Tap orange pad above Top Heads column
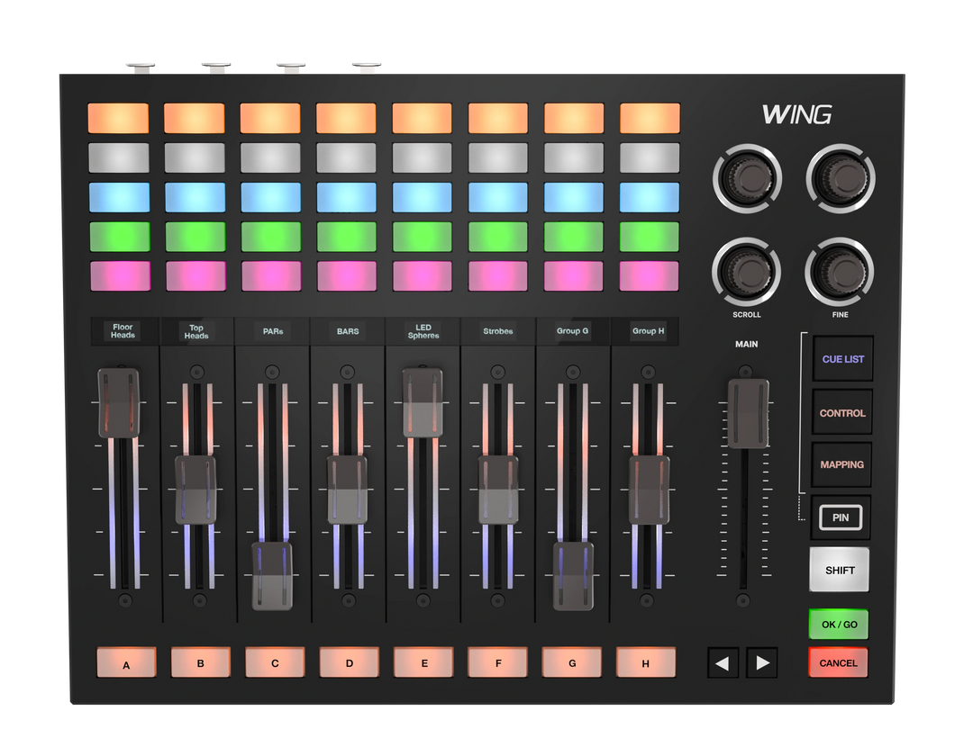The width and height of the screenshot is (973, 756). 195,119
